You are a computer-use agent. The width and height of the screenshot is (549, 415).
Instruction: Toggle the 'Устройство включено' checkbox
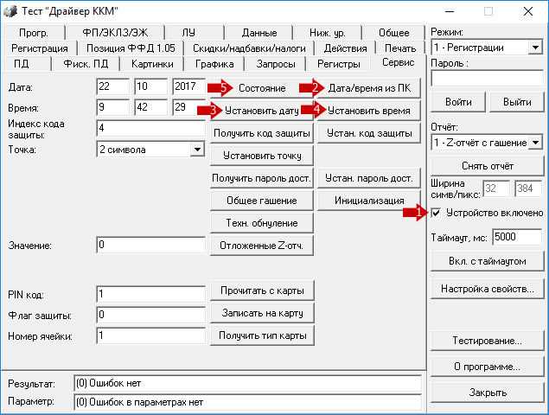437,213
